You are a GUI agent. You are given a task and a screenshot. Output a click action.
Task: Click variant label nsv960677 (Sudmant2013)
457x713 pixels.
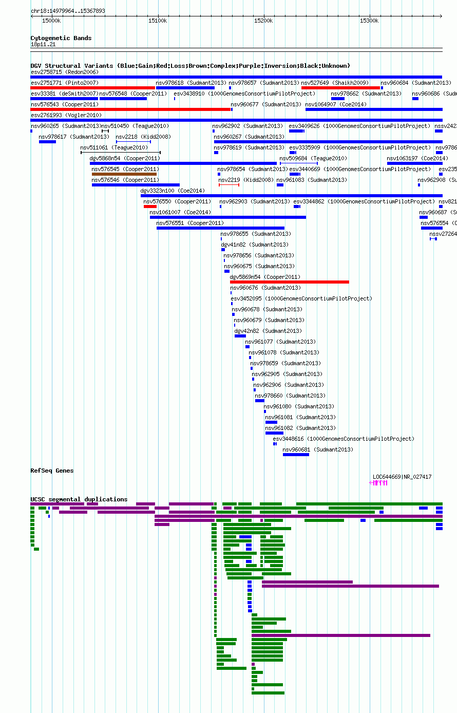[266, 104]
